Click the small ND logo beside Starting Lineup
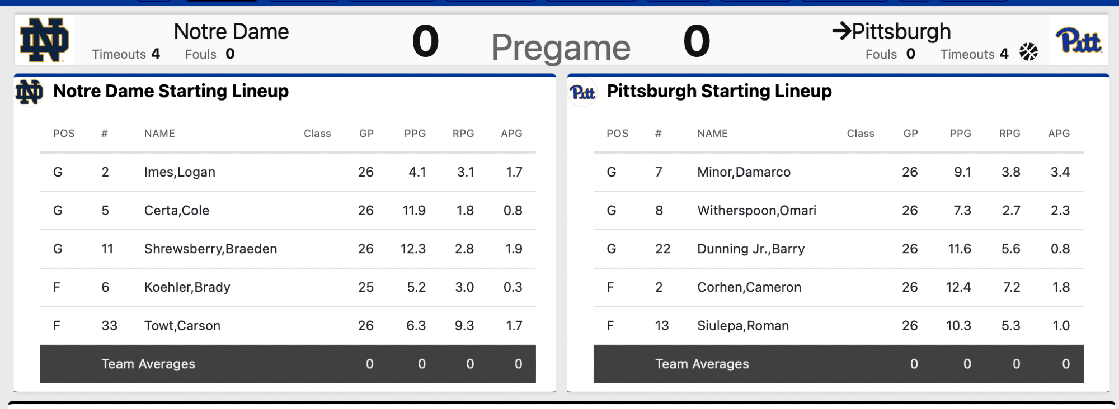1119x409 pixels. point(29,92)
